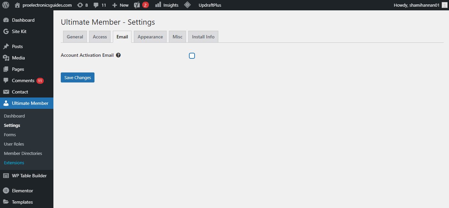
Task: Click the plus icon next to New
Action: tap(115, 5)
